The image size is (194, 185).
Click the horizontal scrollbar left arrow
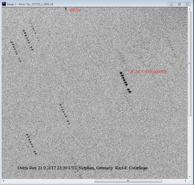click(4, 181)
